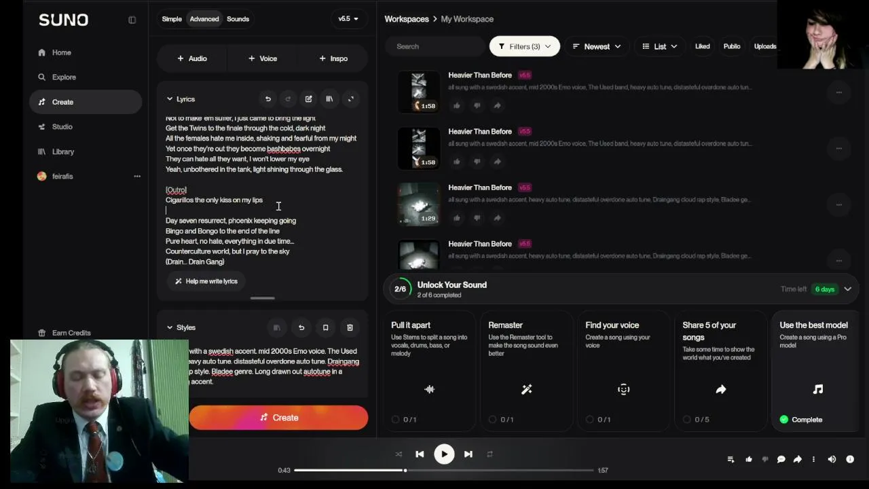Go to the previous track

pos(420,454)
